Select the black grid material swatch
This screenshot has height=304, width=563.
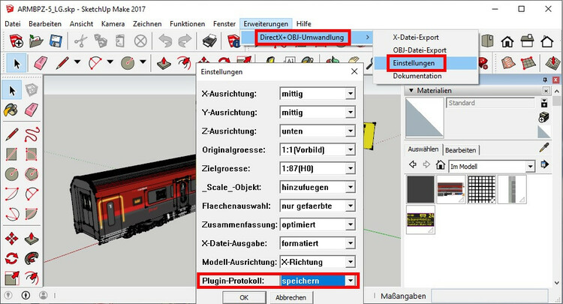(481, 189)
